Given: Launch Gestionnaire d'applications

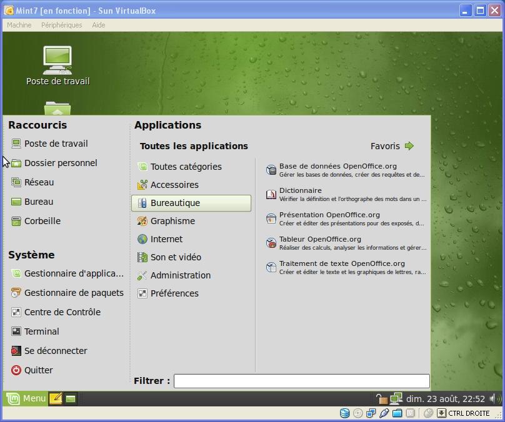Looking at the screenshot, I should pyautogui.click(x=67, y=273).
